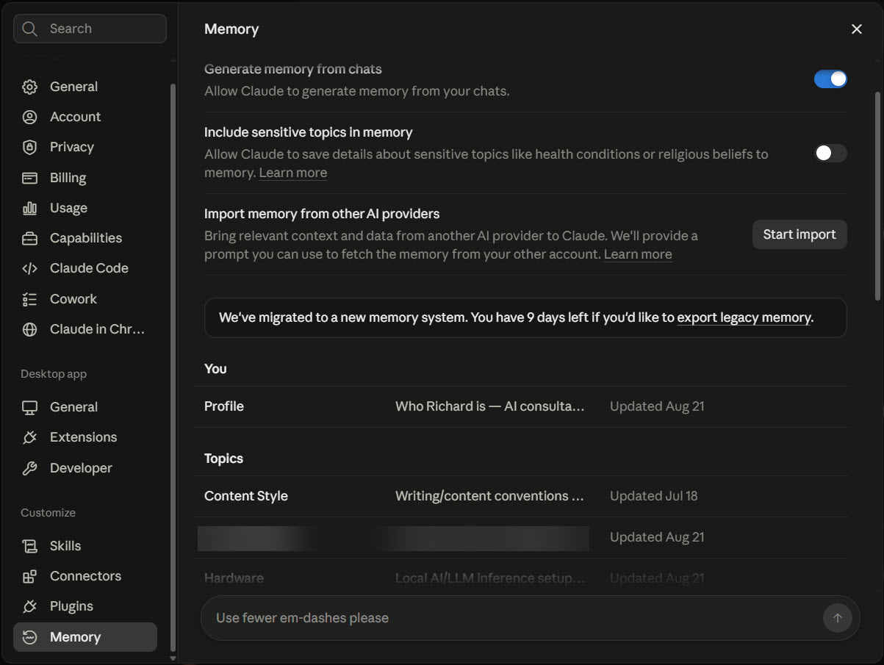Click the General gear icon under settings
The image size is (884, 665).
[29, 87]
